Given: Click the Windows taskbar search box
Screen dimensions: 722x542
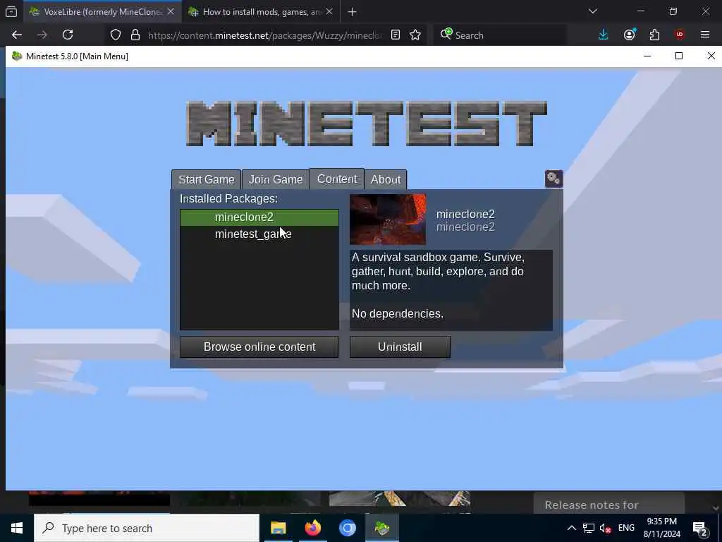Looking at the screenshot, I should (x=147, y=528).
